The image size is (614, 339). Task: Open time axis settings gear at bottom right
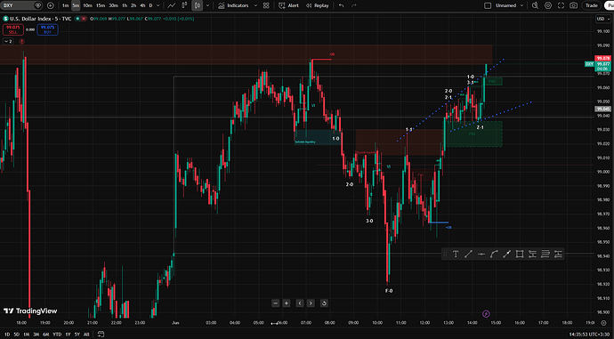604,323
